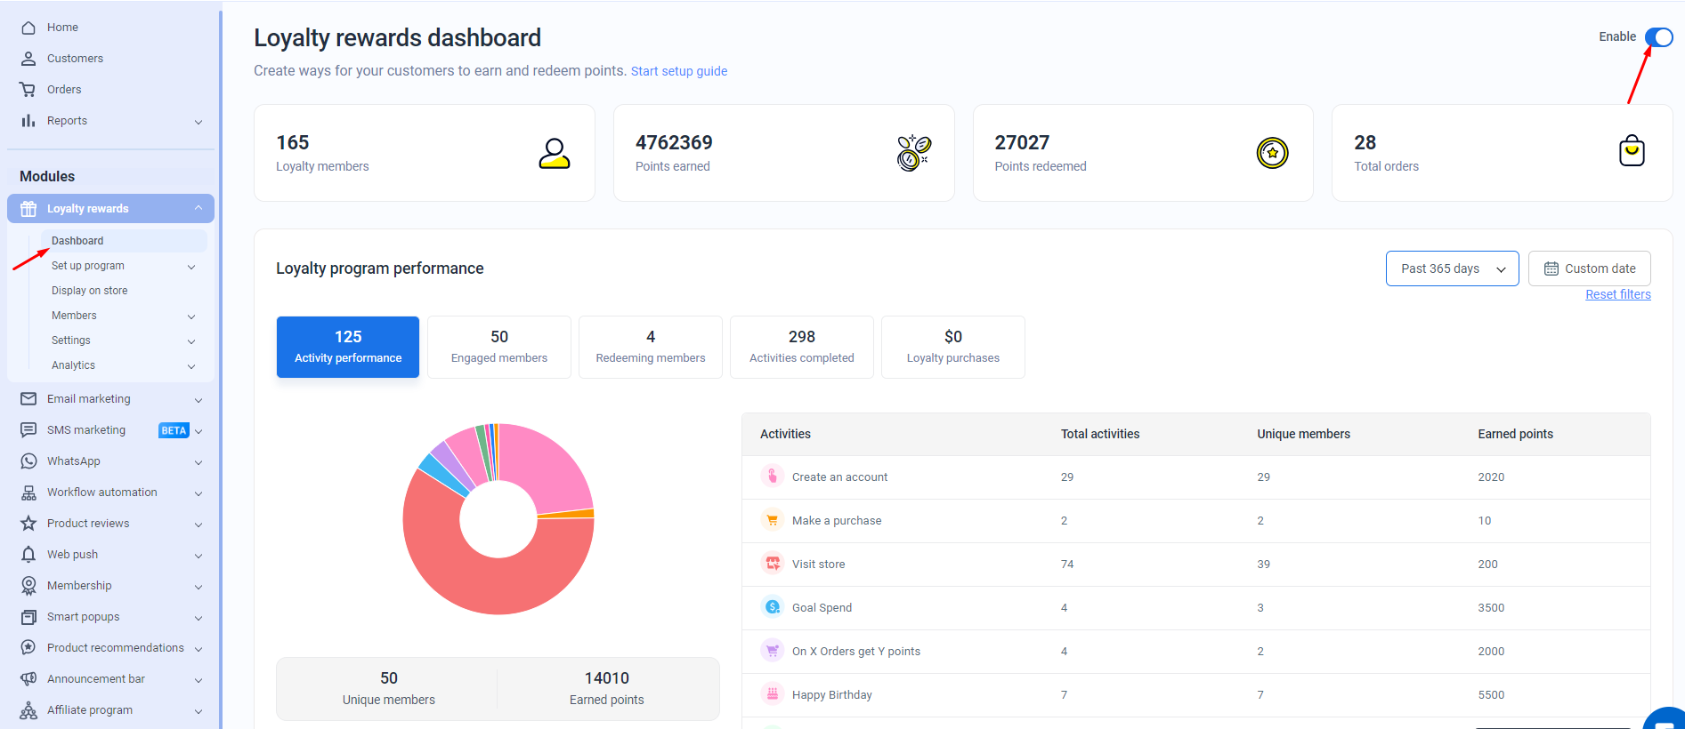The image size is (1685, 729).
Task: Click the Orders cart icon
Action: point(28,90)
